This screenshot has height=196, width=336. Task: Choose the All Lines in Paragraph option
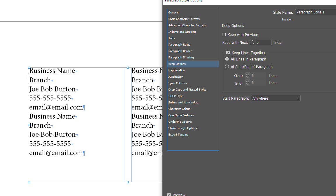[x=227, y=59]
